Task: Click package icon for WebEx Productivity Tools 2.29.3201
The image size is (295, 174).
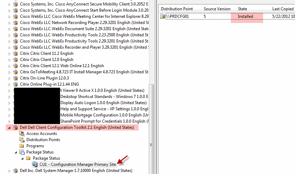Action: point(15,41)
